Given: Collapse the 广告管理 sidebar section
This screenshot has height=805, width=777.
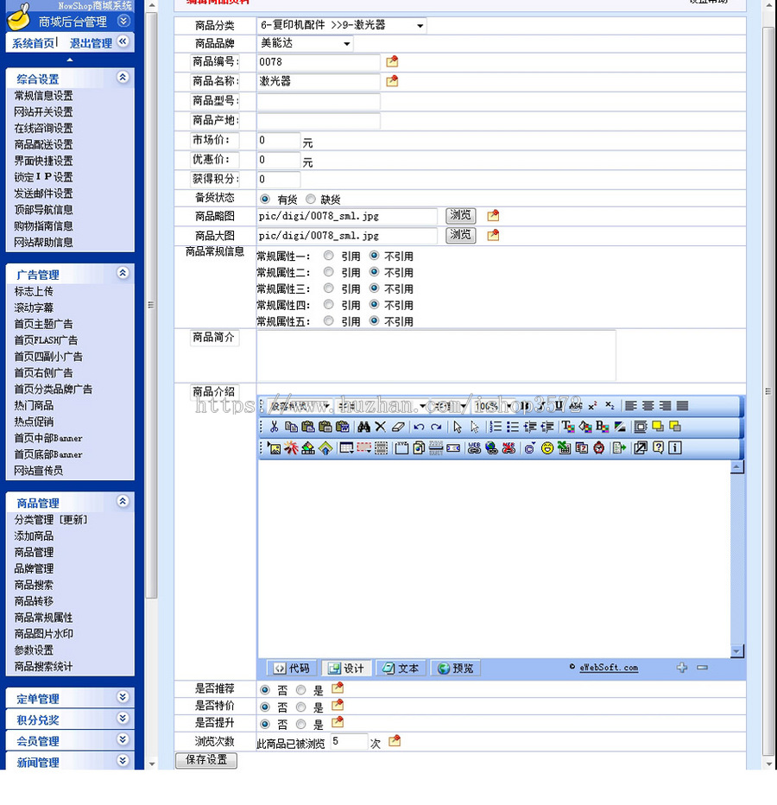Looking at the screenshot, I should (x=123, y=273).
